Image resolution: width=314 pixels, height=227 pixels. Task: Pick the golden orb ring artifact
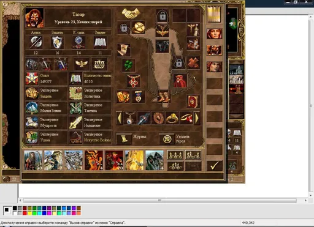pyautogui.click(x=139, y=27)
